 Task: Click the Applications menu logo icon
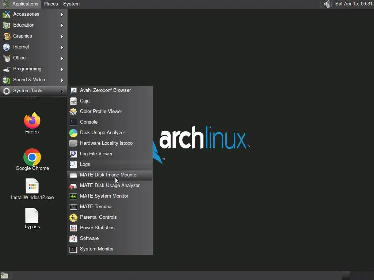(x=6, y=4)
